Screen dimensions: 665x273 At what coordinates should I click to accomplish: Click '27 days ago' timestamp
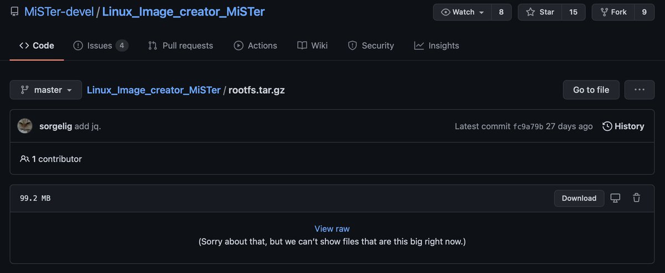tap(569, 127)
